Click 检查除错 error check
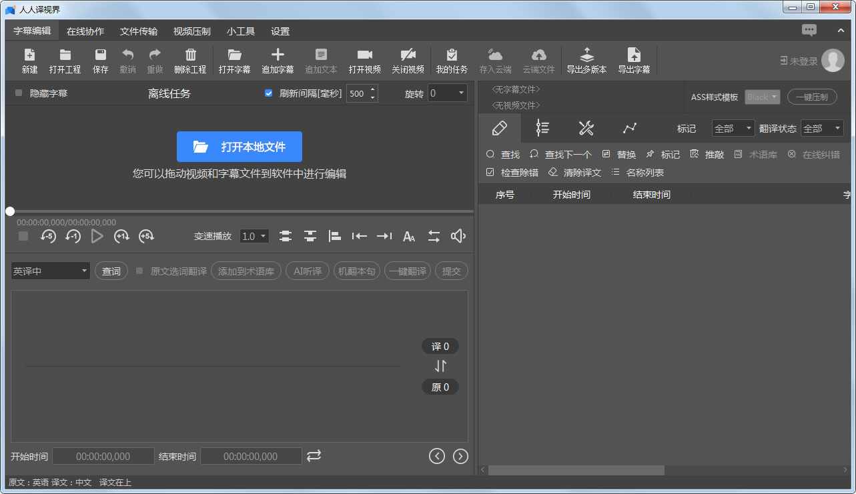 (x=512, y=172)
